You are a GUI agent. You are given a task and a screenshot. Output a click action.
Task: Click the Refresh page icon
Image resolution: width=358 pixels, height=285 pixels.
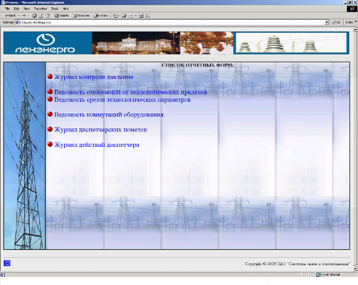click(41, 15)
